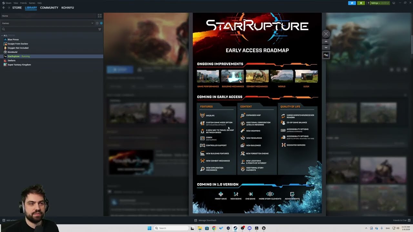Image resolution: width=413 pixels, height=232 pixels.
Task: Click the question mark help icon
Action: click(x=368, y=3)
